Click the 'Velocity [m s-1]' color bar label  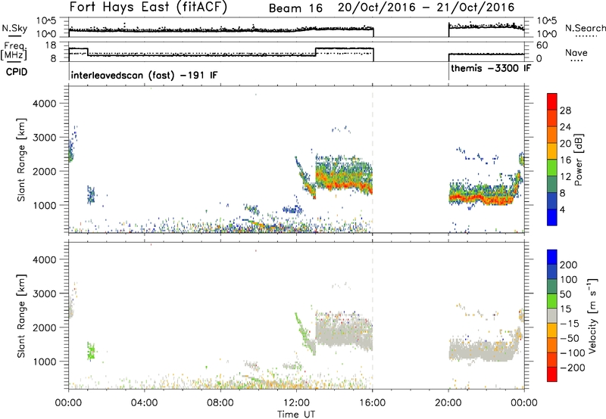point(592,316)
